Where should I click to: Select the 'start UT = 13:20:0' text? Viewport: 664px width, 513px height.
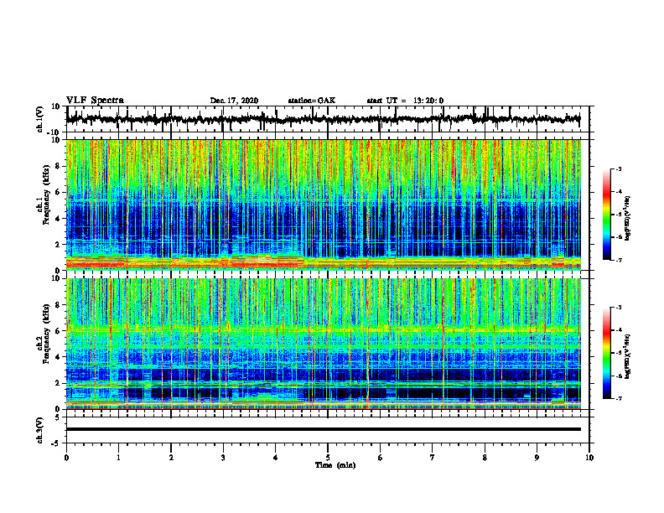point(405,101)
